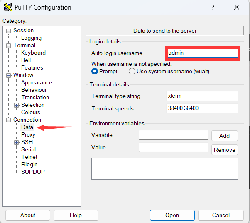The image size is (250, 223).
Task: Open the Session category
Action: 23,30
